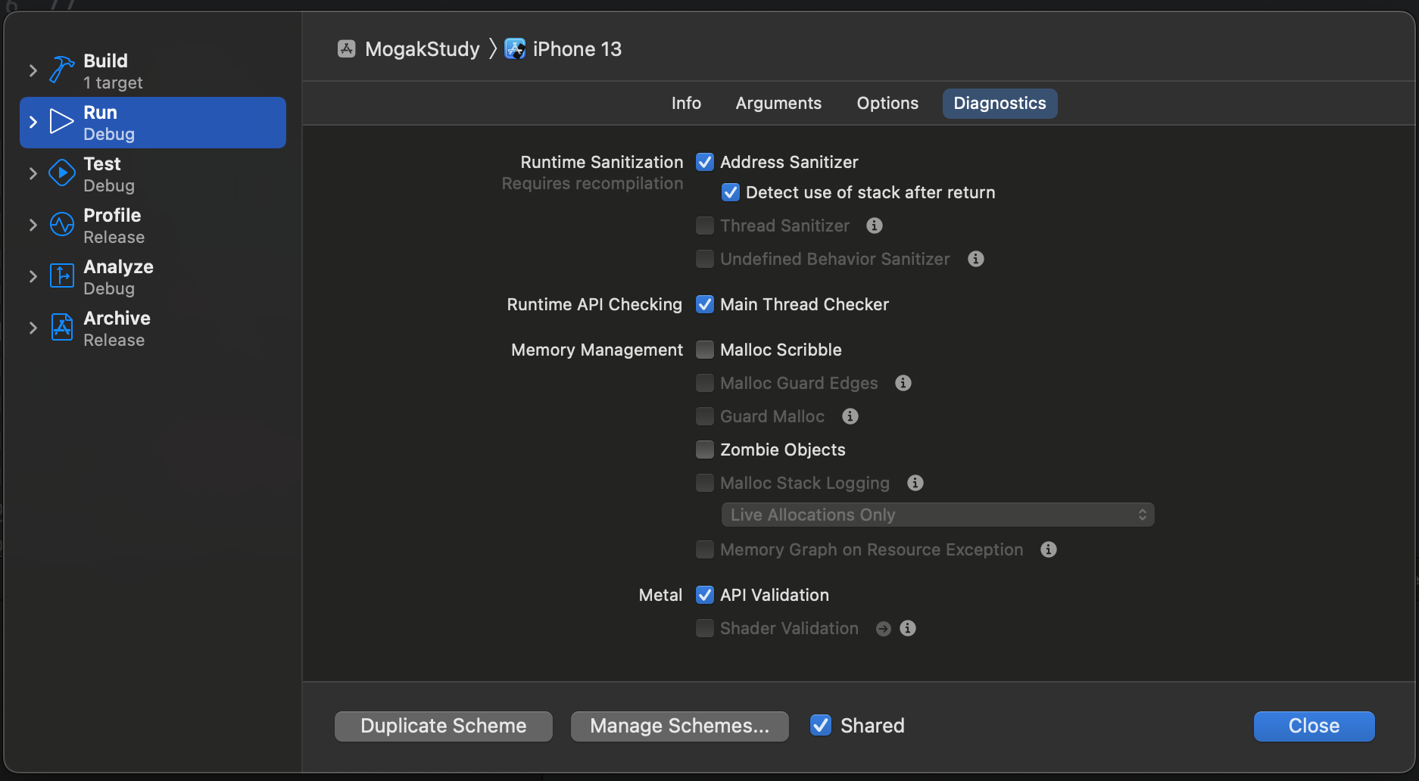
Task: Uncheck the Shared checkbox
Action: coord(820,725)
